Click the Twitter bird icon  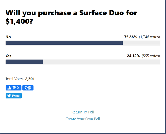9,96
